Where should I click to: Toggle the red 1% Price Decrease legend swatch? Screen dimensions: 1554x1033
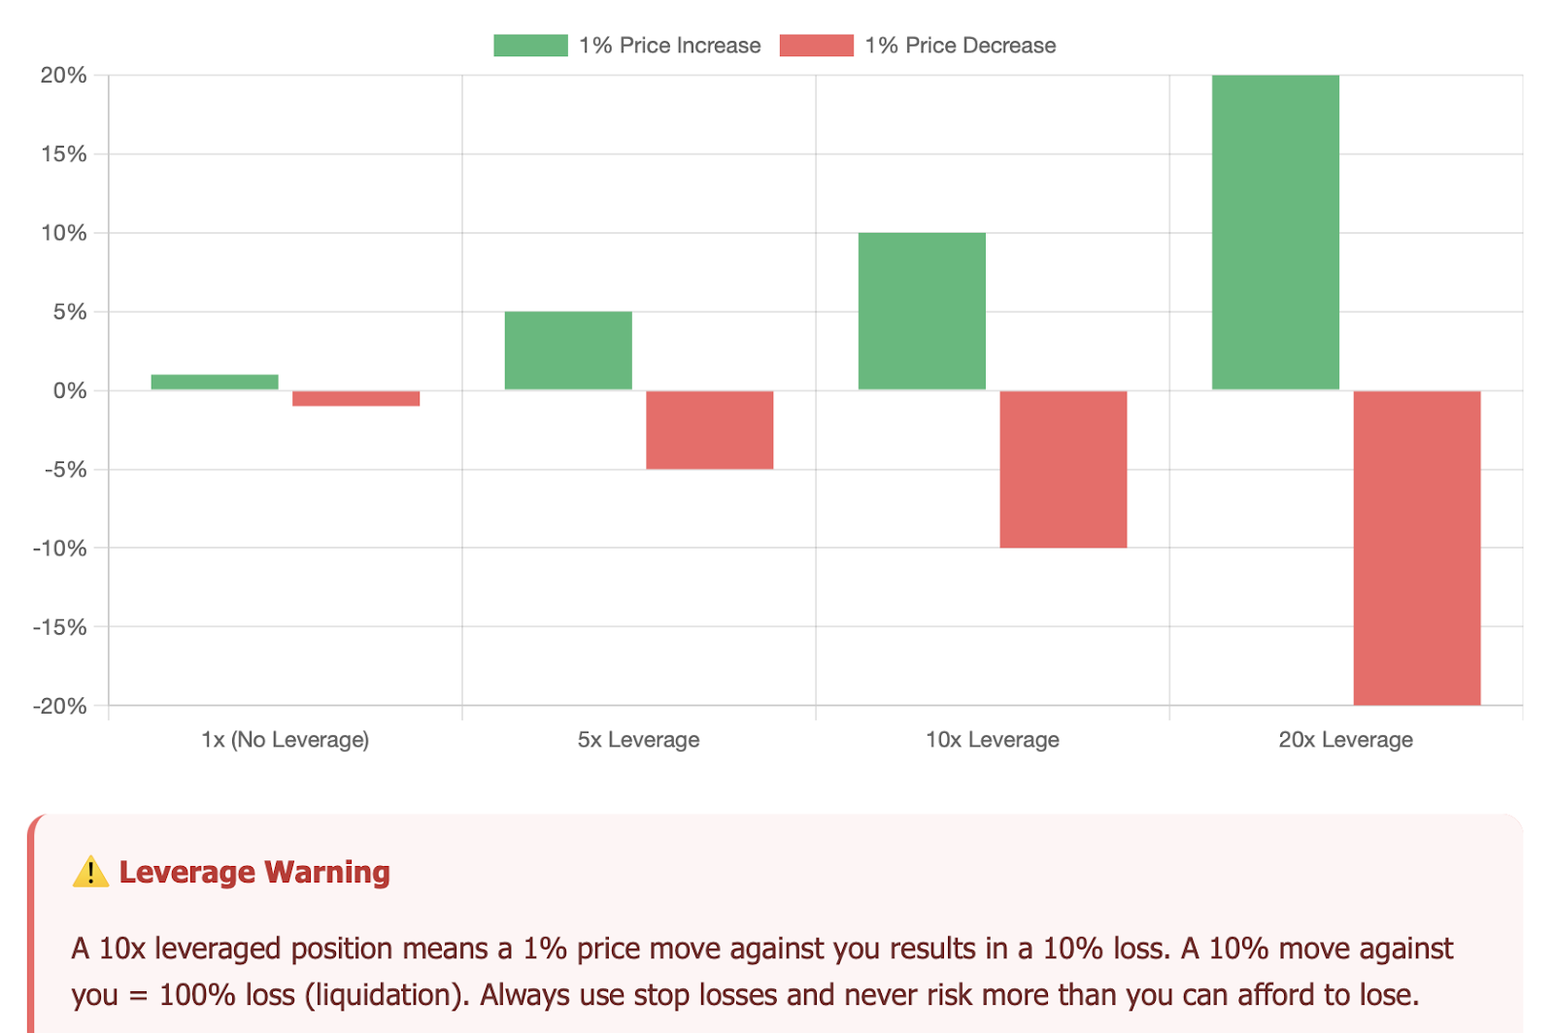[x=816, y=46]
